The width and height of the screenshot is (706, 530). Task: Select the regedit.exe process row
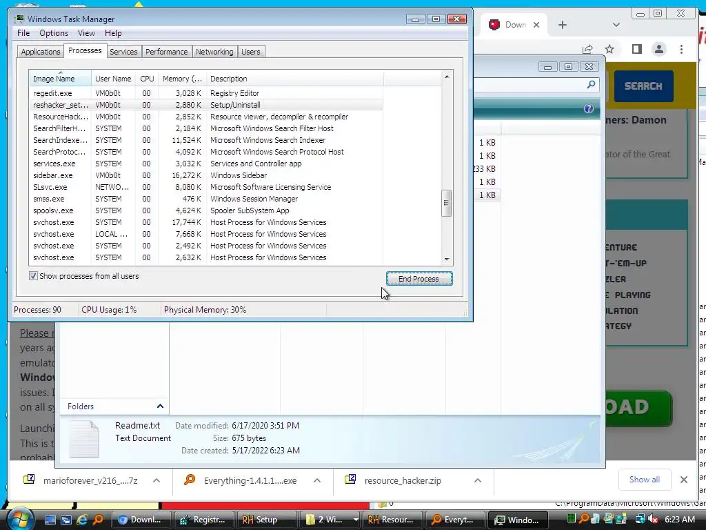(206, 93)
